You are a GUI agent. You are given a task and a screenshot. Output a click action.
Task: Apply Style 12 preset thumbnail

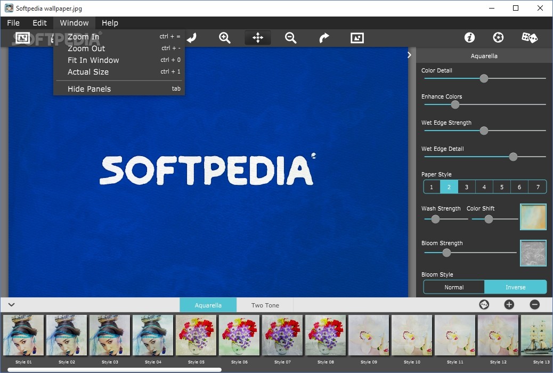[x=498, y=335]
